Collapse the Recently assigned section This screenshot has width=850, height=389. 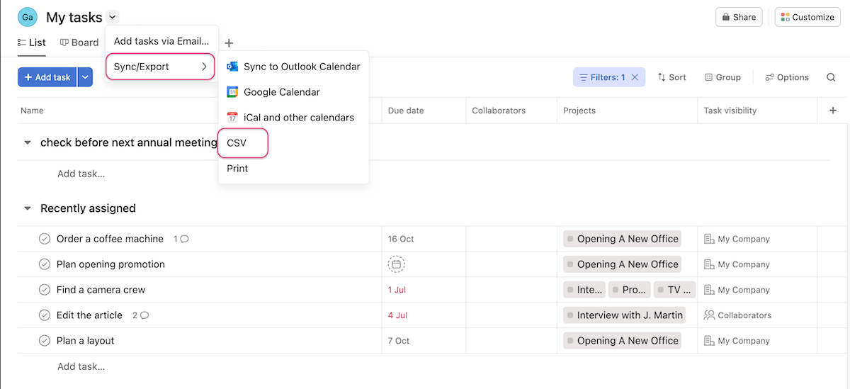coord(28,208)
